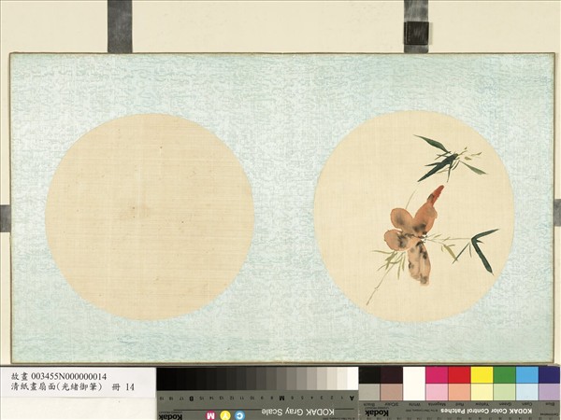
Task: Click the black patch at color chart's left end
Action: 369,375
